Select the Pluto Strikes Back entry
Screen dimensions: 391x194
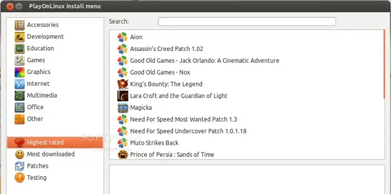pyautogui.click(x=154, y=143)
